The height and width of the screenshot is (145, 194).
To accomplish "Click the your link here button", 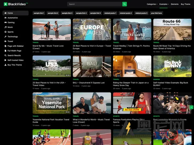I will point(156,13).
